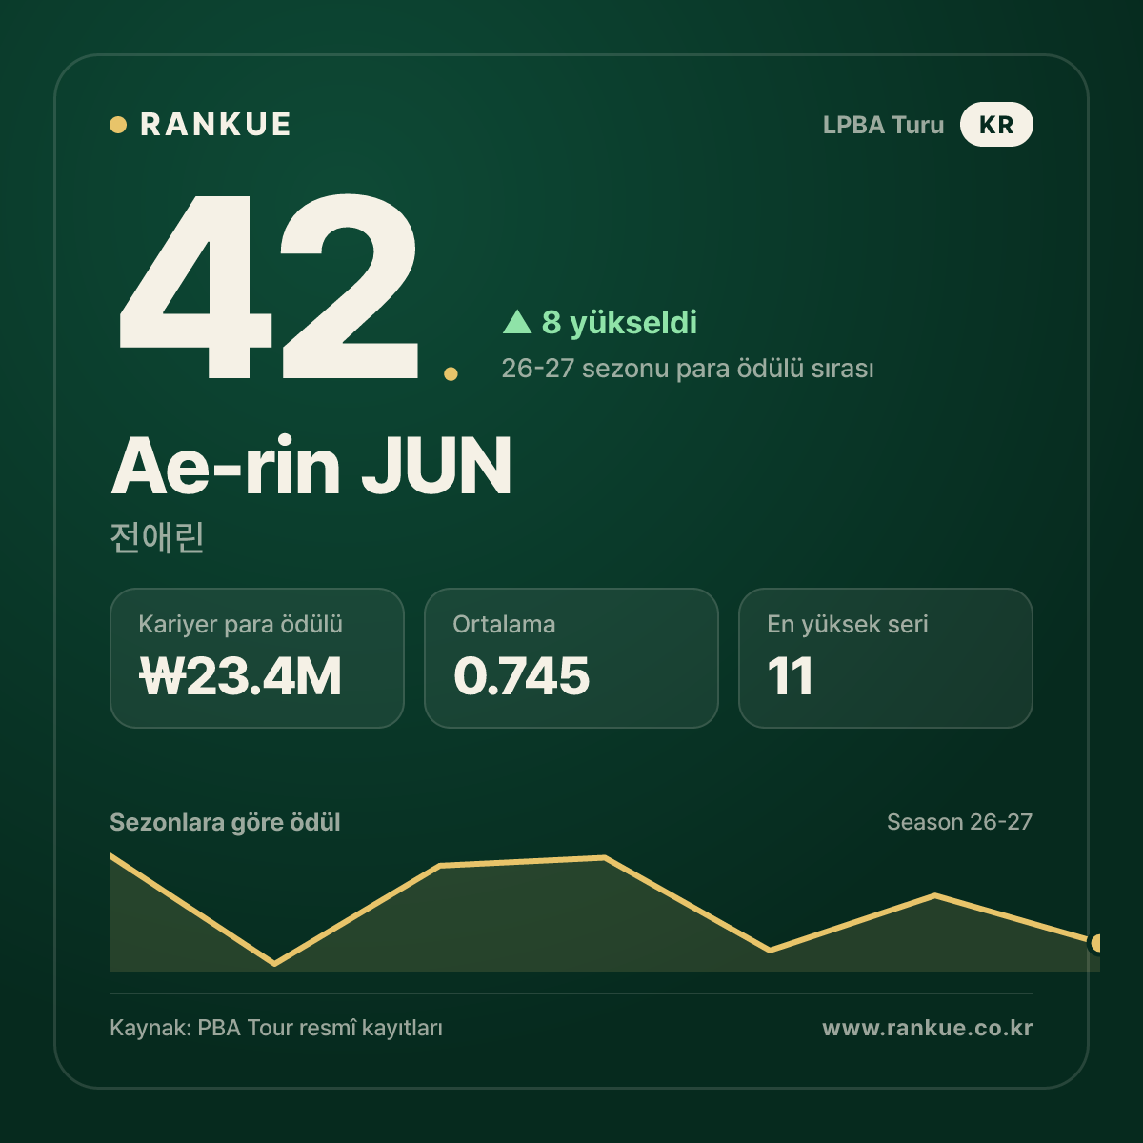Open the Kariyer para ödülü card
Viewport: 1143px width, 1143px height.
coord(257,658)
